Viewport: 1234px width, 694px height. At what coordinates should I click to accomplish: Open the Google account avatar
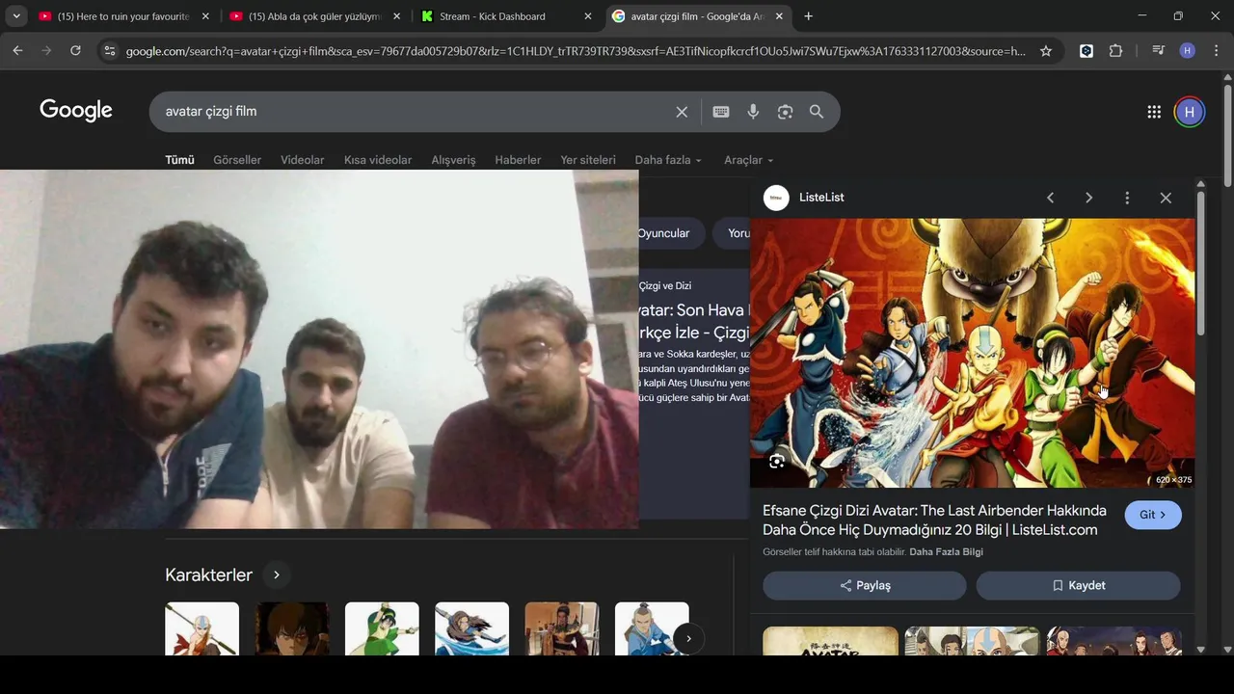pos(1190,112)
